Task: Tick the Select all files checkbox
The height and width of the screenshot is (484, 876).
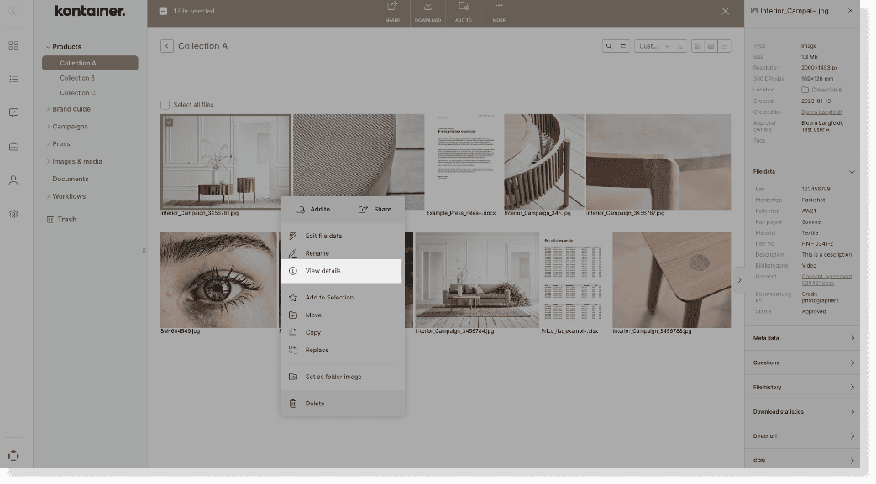Action: click(165, 105)
